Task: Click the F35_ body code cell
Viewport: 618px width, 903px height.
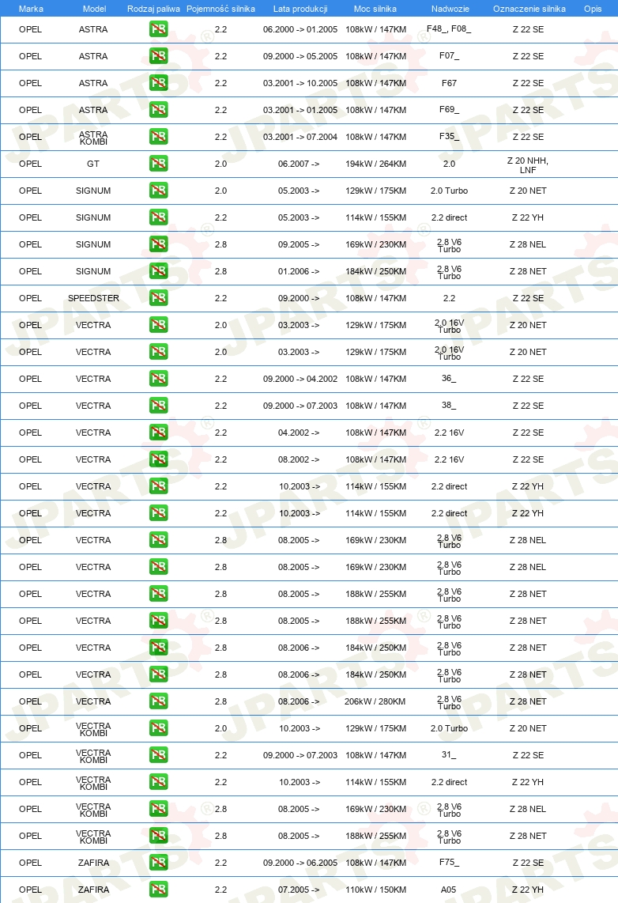Action: (449, 137)
